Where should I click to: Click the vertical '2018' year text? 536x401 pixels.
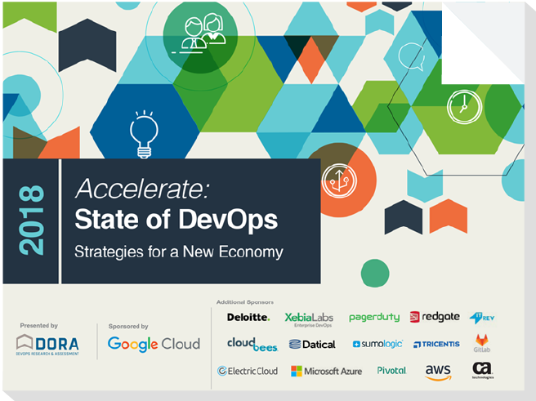31,221
